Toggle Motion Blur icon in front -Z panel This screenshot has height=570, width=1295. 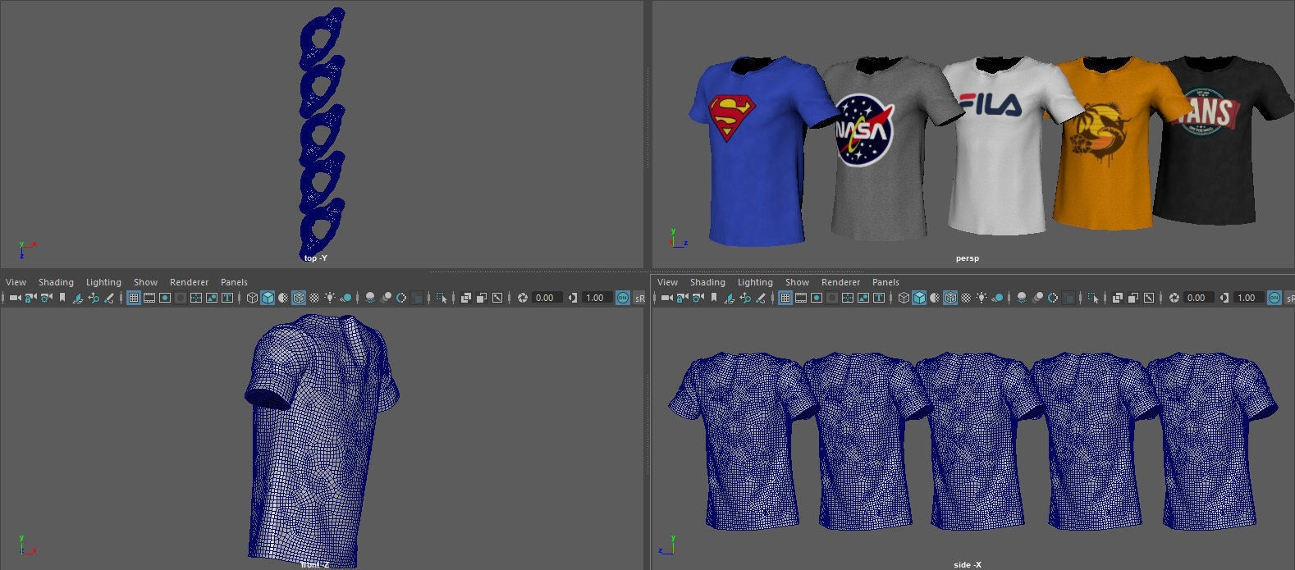click(x=386, y=298)
